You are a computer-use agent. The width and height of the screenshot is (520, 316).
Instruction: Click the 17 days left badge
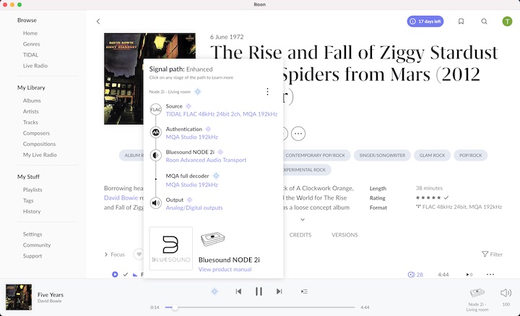[425, 21]
